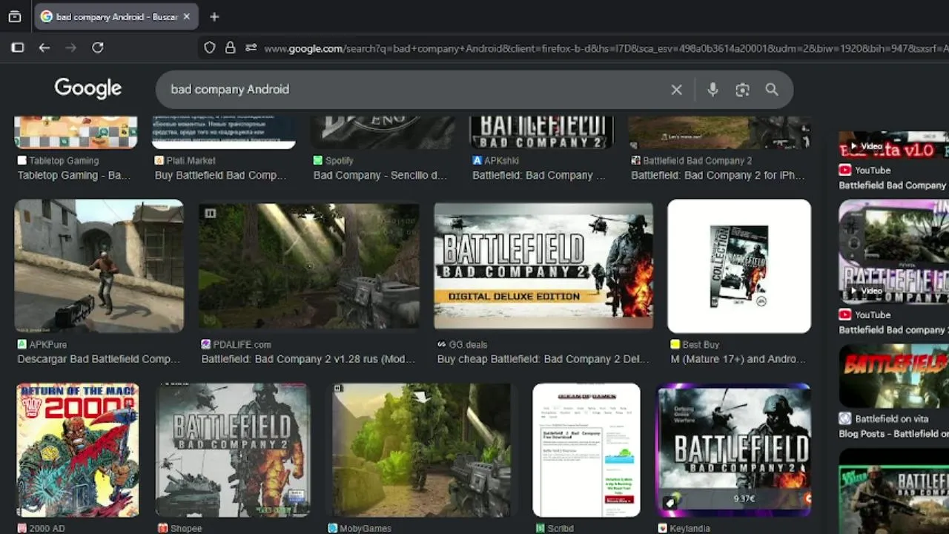Viewport: 949px width, 534px height.
Task: Click the GG.deals favicon
Action: pyautogui.click(x=442, y=344)
